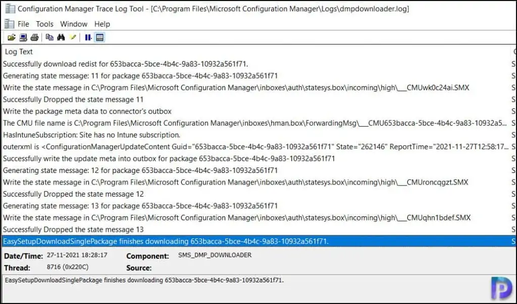Viewport: 517px width, 304px height.
Task: Open the Help menu
Action: click(102, 24)
